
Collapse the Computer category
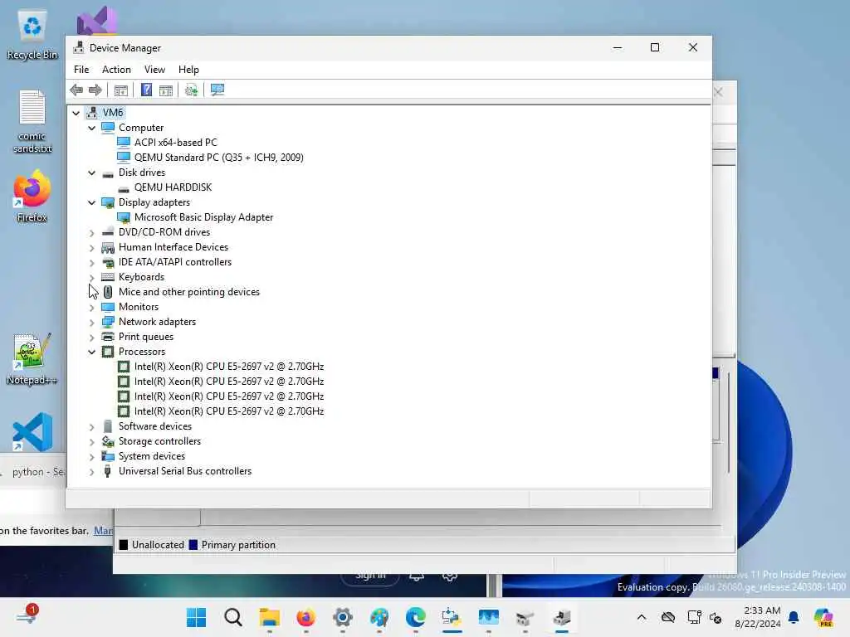tap(91, 128)
